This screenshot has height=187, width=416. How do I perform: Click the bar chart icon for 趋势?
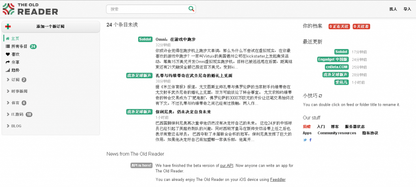click(x=8, y=71)
